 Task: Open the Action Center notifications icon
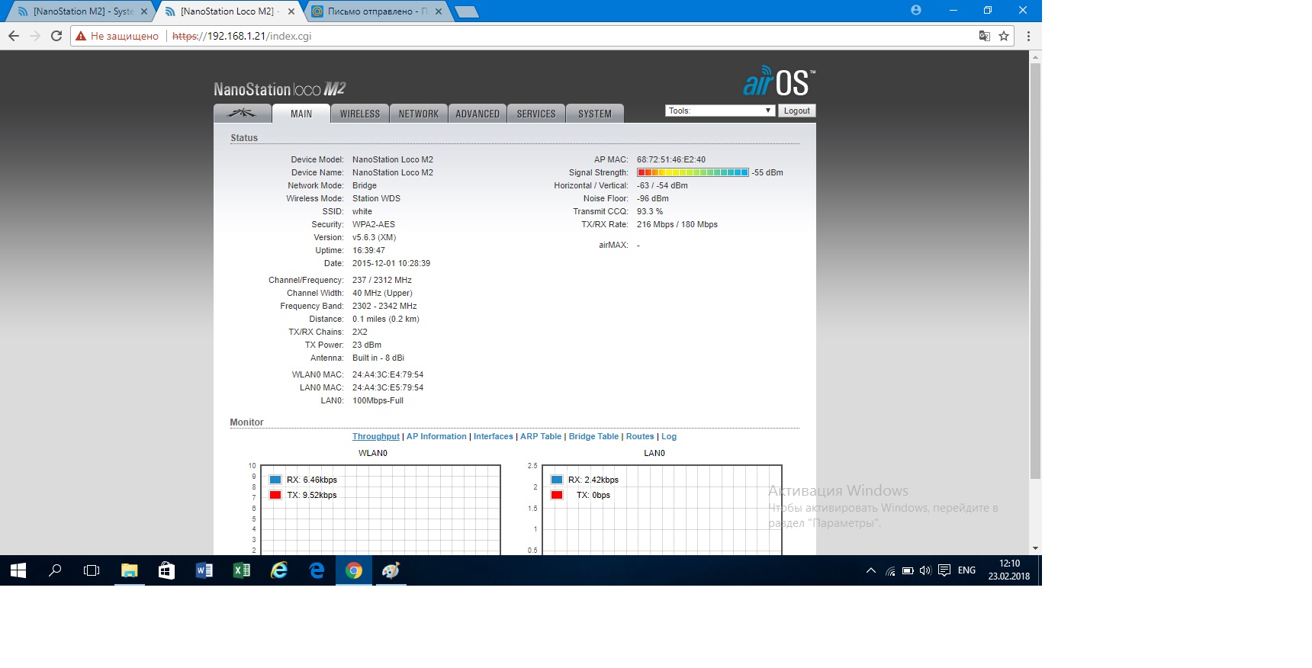tap(944, 570)
